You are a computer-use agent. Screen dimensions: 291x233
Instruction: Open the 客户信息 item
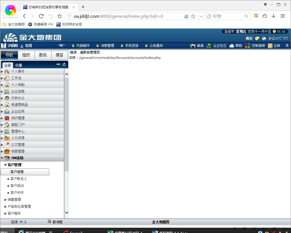25,172
